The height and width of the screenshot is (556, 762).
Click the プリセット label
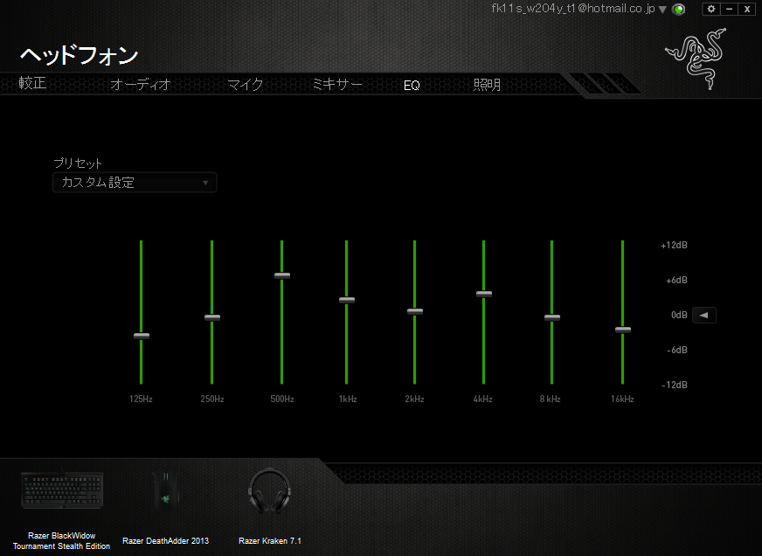point(78,163)
